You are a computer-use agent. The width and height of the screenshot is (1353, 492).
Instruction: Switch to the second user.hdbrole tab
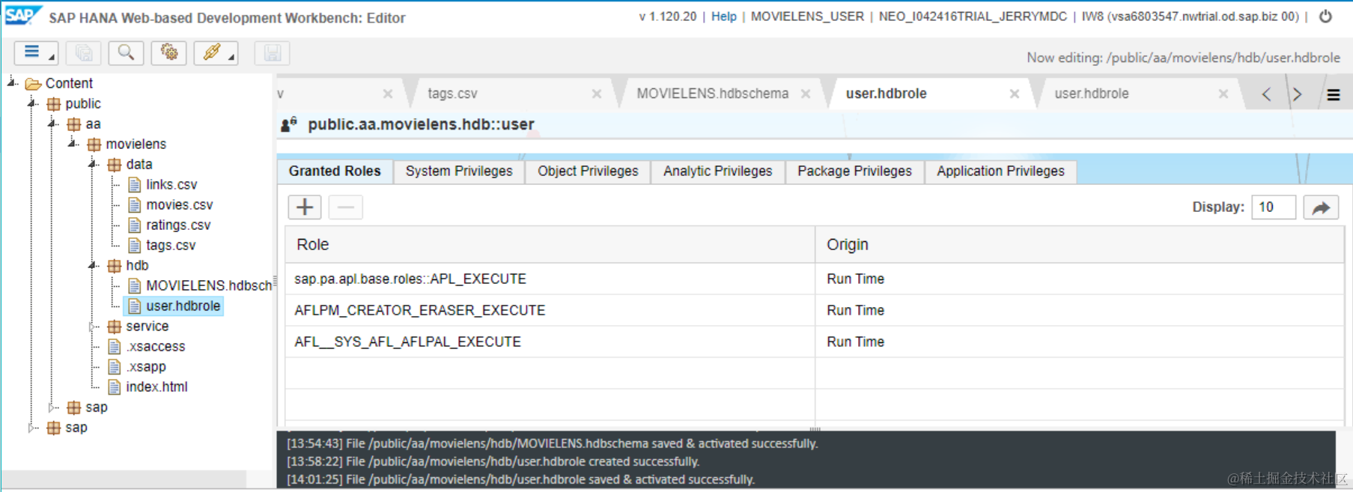[x=1091, y=94]
